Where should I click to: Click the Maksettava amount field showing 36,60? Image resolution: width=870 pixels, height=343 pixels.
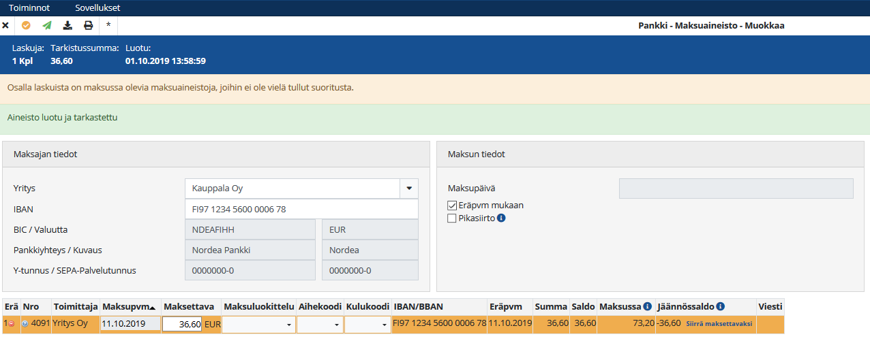(182, 325)
